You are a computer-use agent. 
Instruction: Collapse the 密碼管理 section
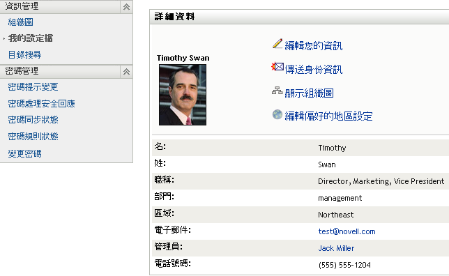point(126,72)
